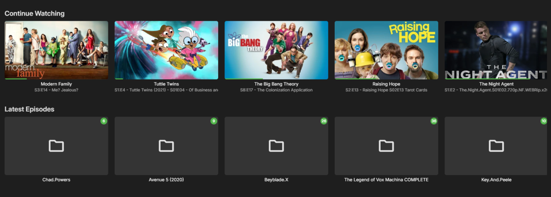Click the Modern Family title link

pyautogui.click(x=56, y=84)
